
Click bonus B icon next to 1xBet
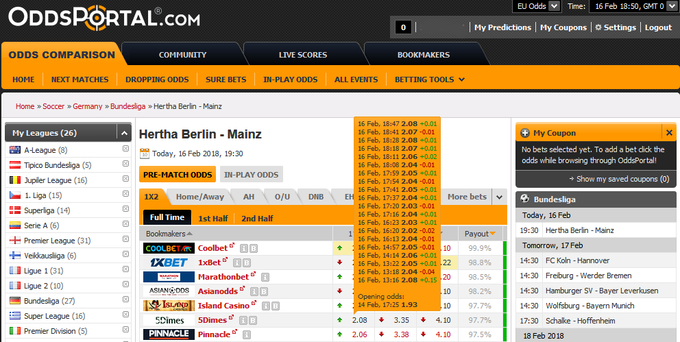(x=247, y=262)
